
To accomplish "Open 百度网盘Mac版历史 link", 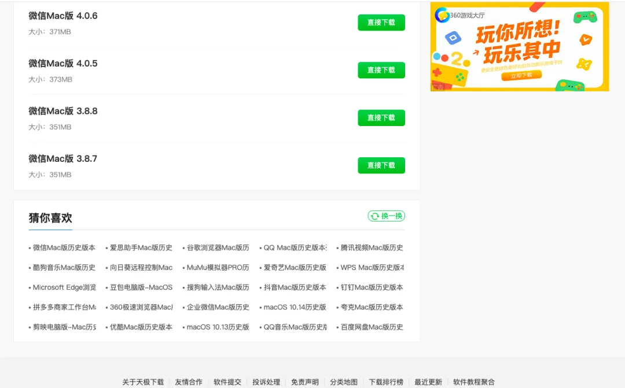I will tap(372, 327).
